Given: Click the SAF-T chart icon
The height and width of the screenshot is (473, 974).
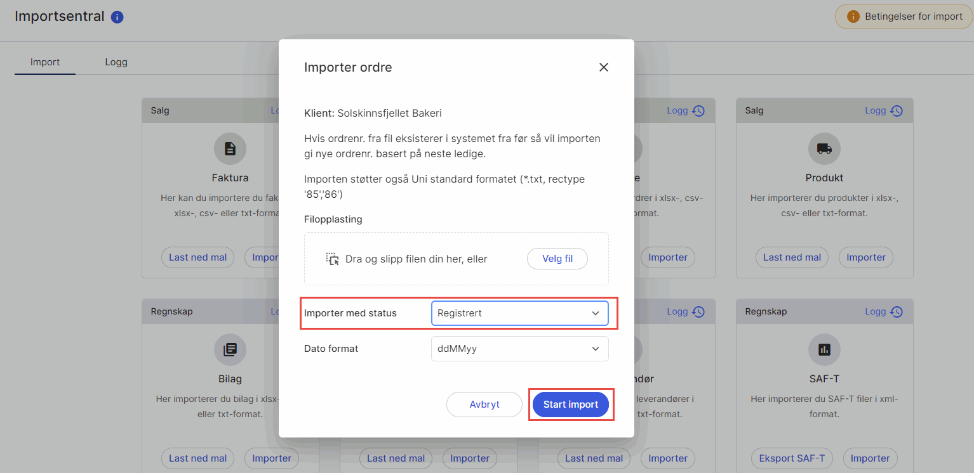Looking at the screenshot, I should tap(824, 349).
